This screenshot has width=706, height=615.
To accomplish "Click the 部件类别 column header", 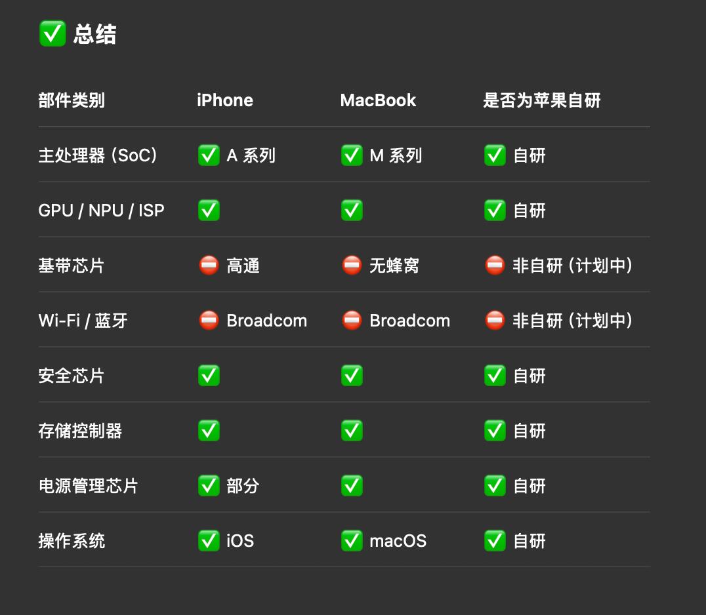I will 72,100.
